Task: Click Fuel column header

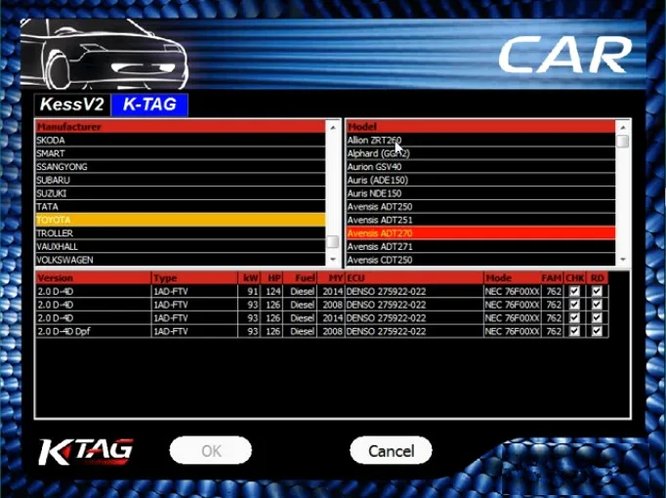Action: coord(300,278)
